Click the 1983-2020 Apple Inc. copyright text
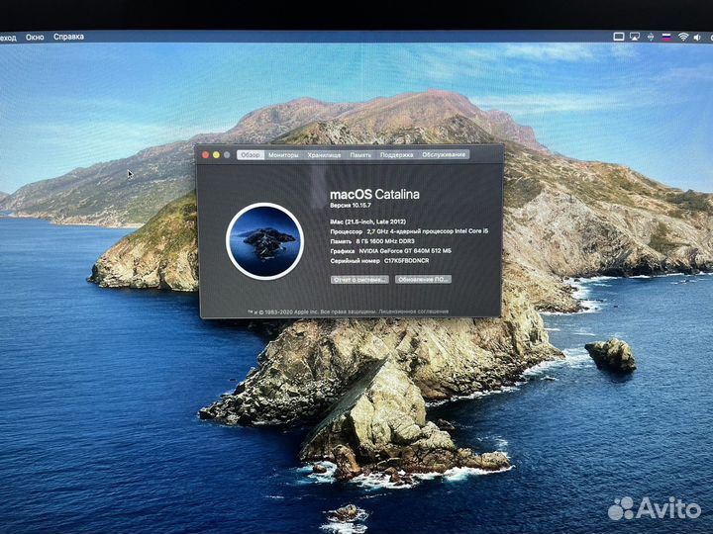Screen dimensions: 713x534 click(x=291, y=311)
